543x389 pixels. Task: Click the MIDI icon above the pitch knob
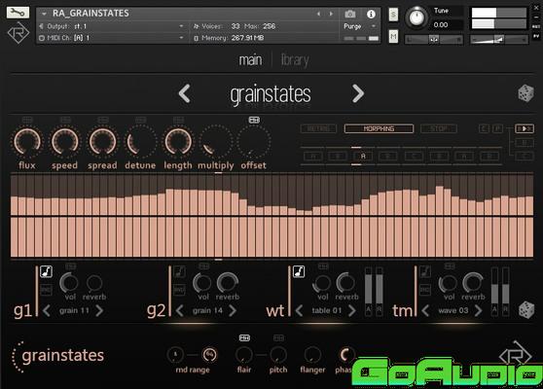(278, 337)
